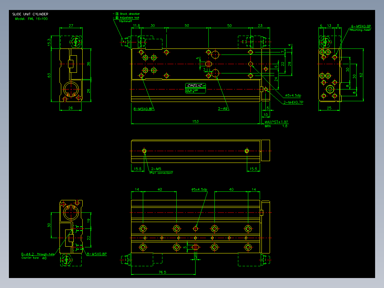Image resolution: width=384 pixels, height=288 pixels.
Task: Select the 153 dimension's neighboring 7 value
Action: pyautogui.click(x=282, y=52)
